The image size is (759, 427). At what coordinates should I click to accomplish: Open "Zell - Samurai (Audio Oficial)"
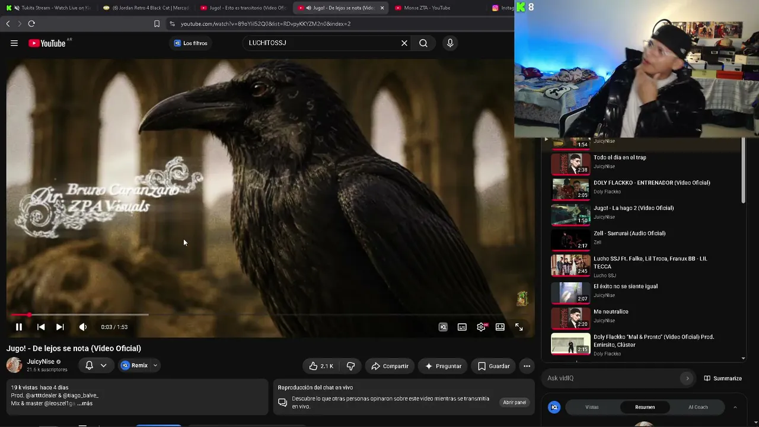(x=629, y=234)
